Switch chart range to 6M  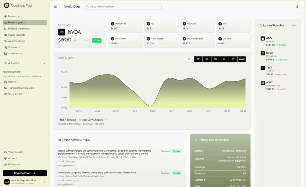tap(215, 59)
